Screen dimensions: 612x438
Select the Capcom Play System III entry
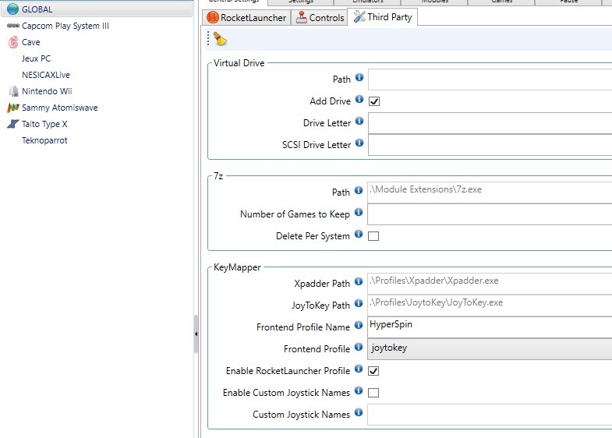pyautogui.click(x=65, y=26)
